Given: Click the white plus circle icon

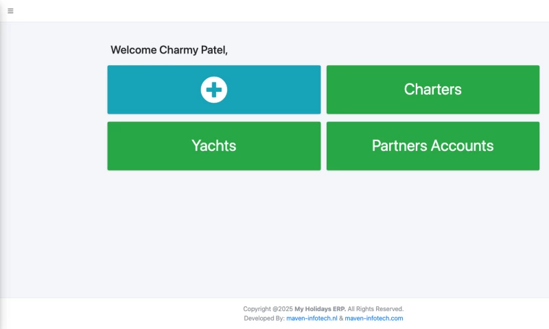Looking at the screenshot, I should (x=214, y=90).
